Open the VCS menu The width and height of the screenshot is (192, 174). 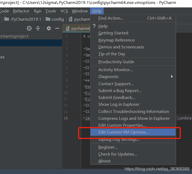[x=64, y=11]
